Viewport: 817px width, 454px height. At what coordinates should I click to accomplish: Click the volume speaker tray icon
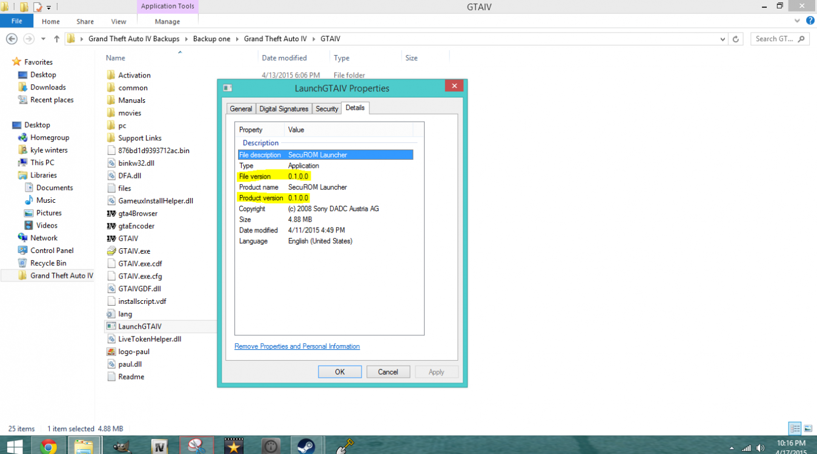(x=761, y=448)
